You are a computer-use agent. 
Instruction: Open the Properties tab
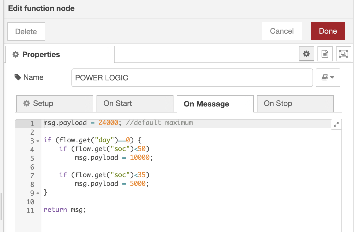pos(60,54)
